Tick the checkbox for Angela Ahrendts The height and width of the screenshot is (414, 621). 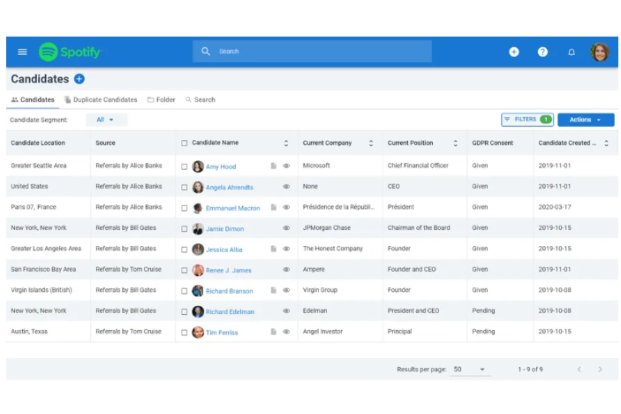click(184, 187)
